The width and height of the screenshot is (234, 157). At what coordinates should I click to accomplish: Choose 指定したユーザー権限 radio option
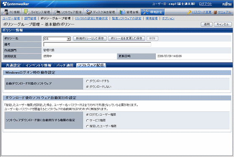[x=87, y=126]
